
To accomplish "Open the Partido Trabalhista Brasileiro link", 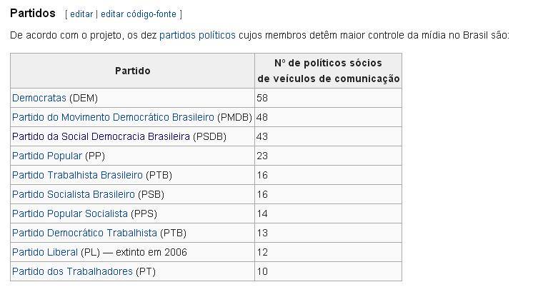I will pos(77,174).
